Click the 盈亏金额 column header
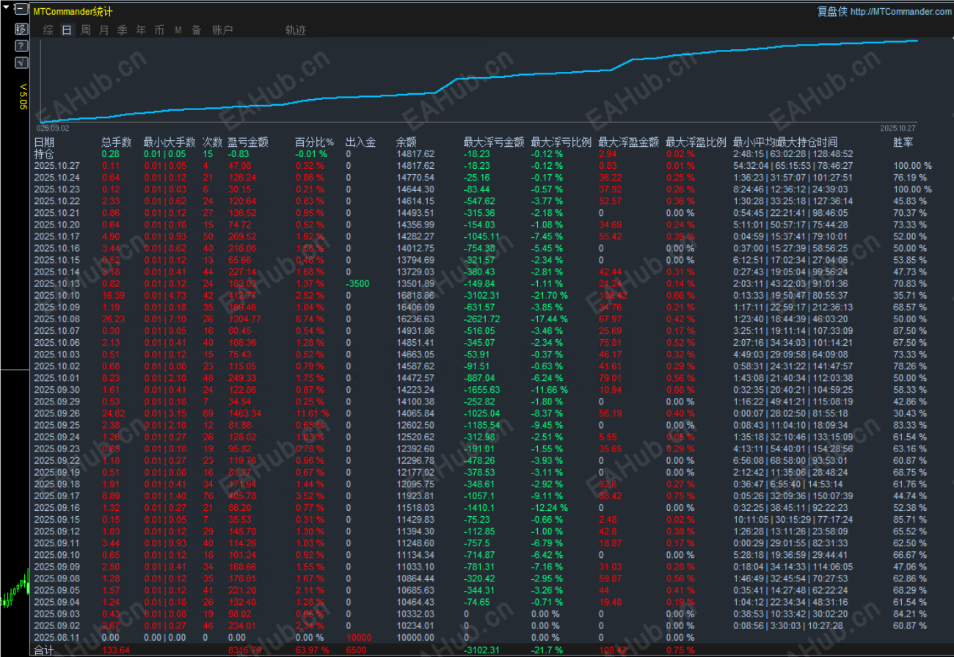This screenshot has width=954, height=657. coord(248,142)
